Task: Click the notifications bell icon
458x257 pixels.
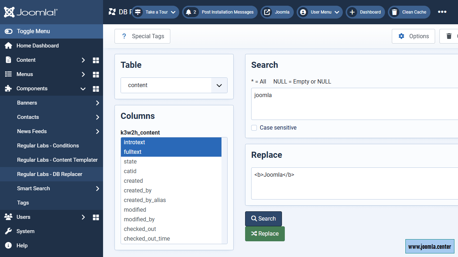Action: (189, 12)
